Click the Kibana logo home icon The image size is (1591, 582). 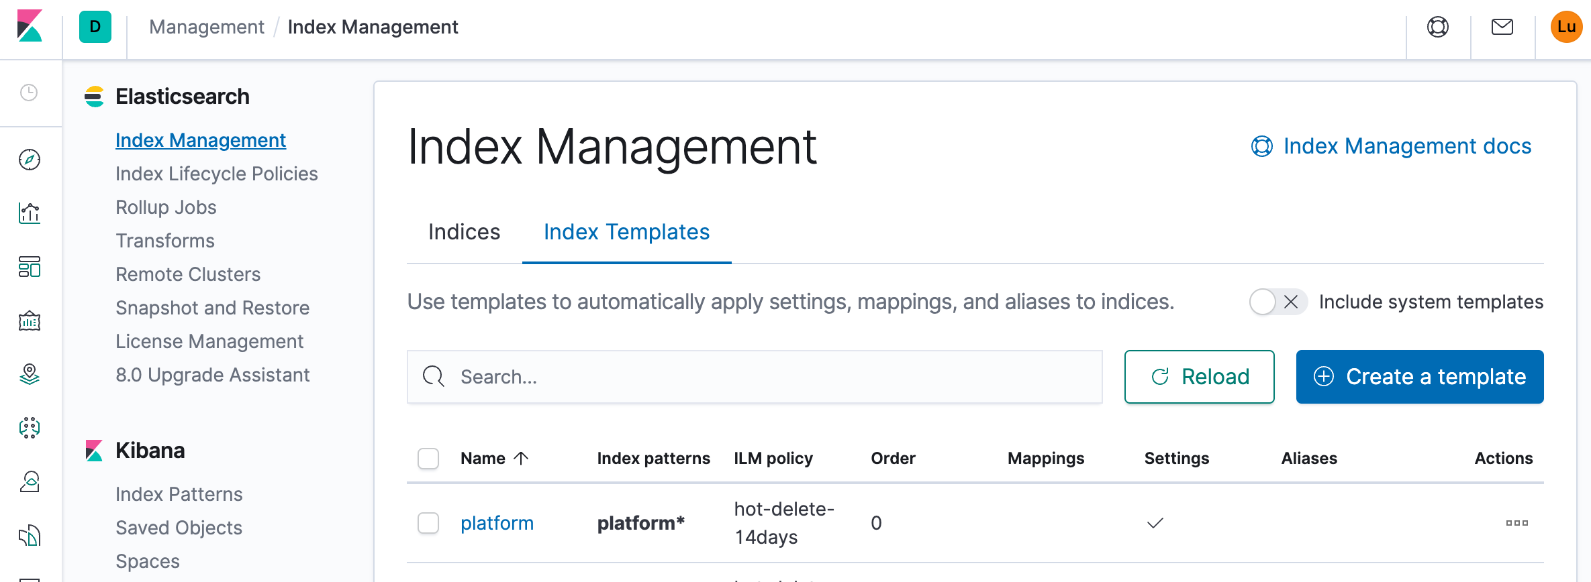pos(30,26)
